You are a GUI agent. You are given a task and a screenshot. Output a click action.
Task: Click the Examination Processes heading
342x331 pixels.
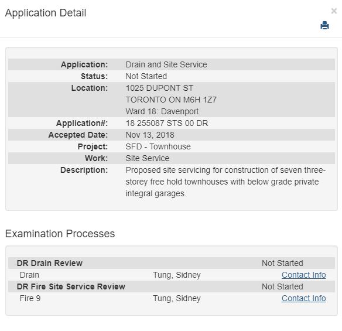pyautogui.click(x=60, y=234)
